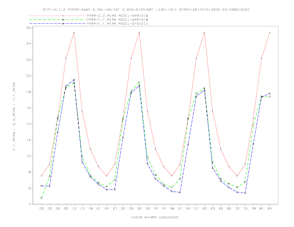Click x-axis tick label 39
The height and width of the screenshot is (227, 294).
147,208
